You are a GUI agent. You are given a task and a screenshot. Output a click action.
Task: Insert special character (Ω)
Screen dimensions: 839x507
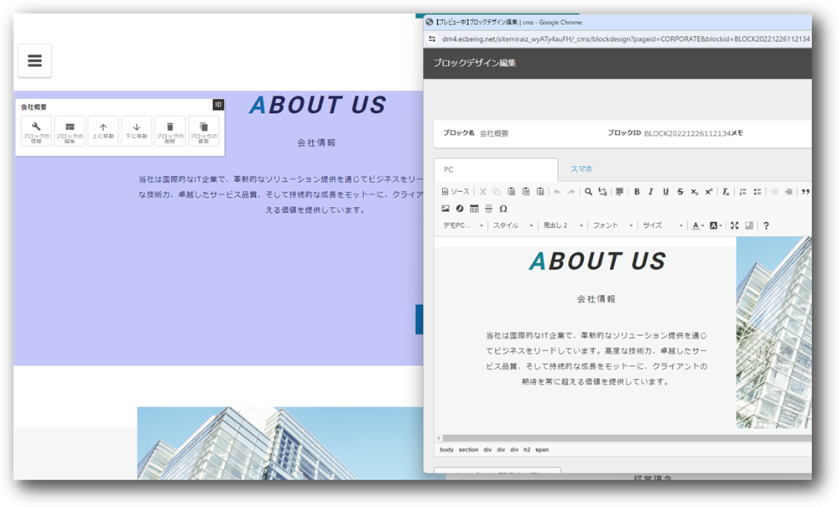[x=503, y=209]
